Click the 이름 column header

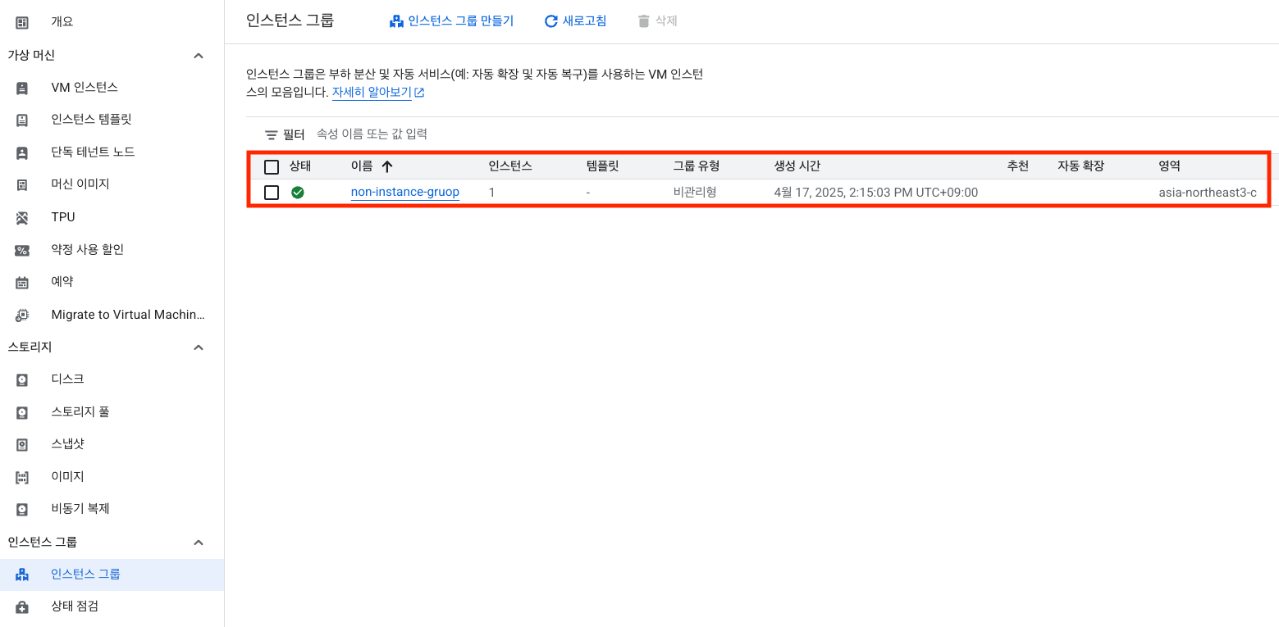tap(362, 166)
